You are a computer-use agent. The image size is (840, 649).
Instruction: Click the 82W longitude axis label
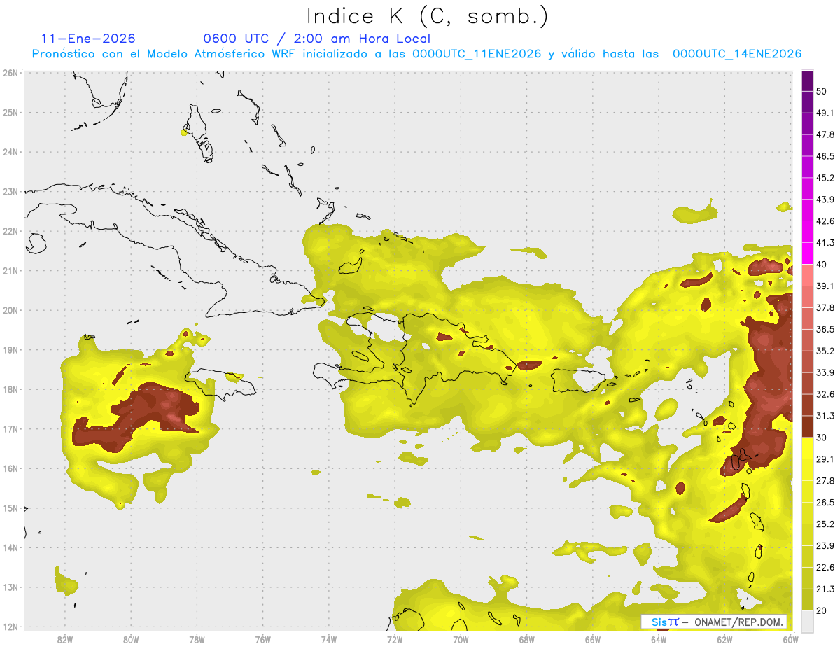click(x=64, y=639)
